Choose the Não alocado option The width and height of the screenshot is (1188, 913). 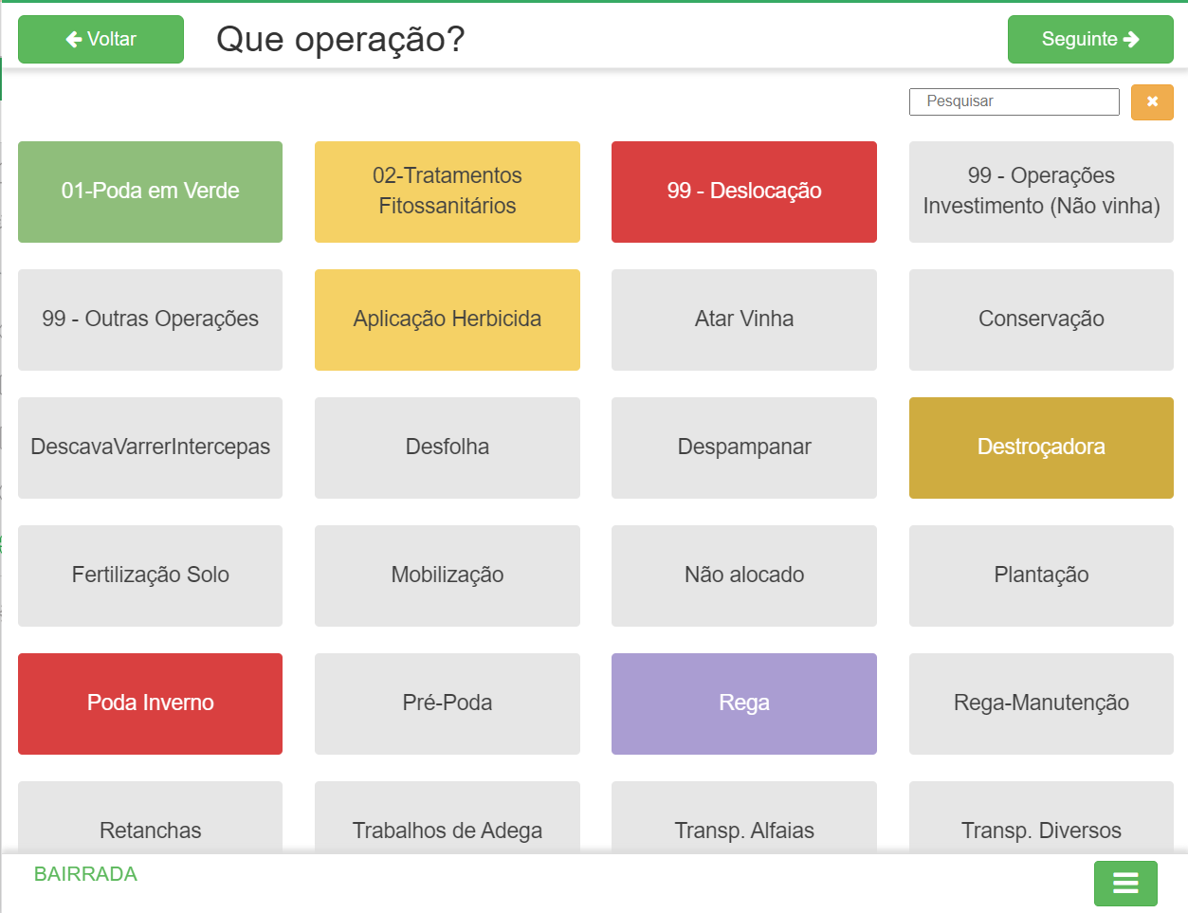pos(743,575)
